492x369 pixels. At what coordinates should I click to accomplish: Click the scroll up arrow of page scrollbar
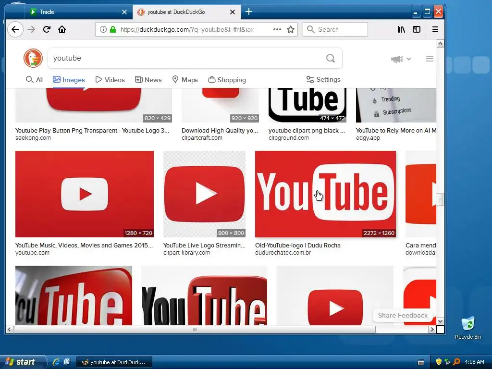[x=440, y=44]
